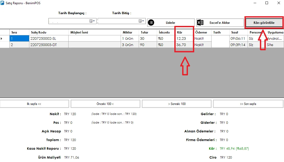Click the time cell 09:06:11
This screenshot has height=162, width=284.
click(x=238, y=38)
